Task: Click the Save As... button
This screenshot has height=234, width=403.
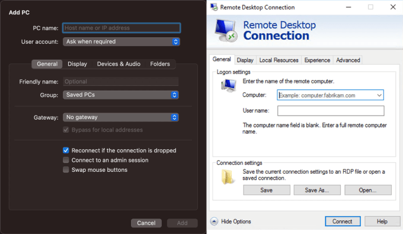Action: (x=317, y=190)
